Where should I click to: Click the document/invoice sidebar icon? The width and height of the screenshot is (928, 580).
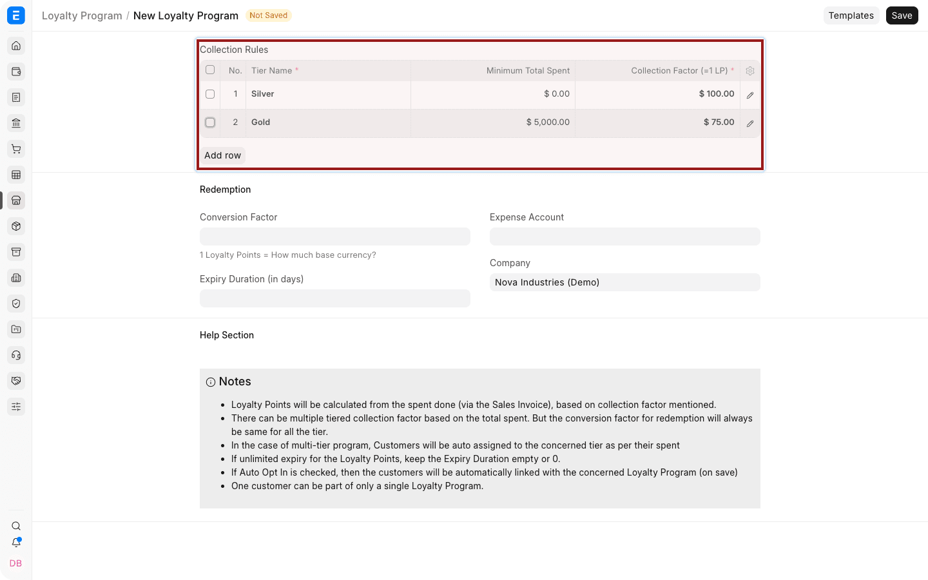click(16, 97)
